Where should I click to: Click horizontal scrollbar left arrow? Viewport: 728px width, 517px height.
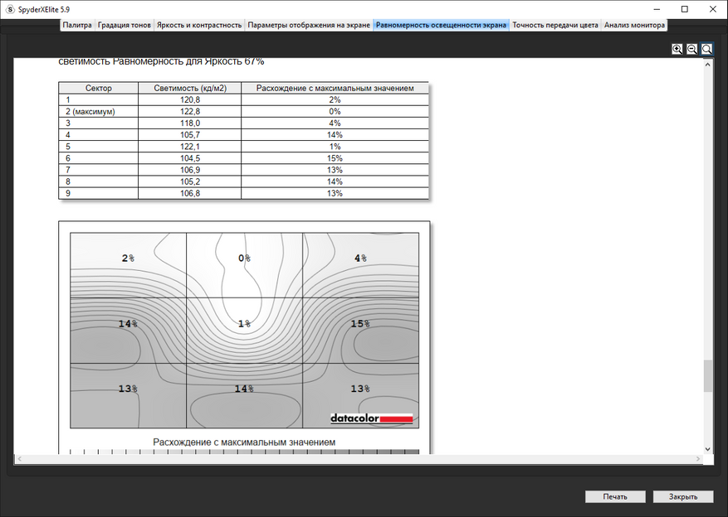(x=19, y=459)
